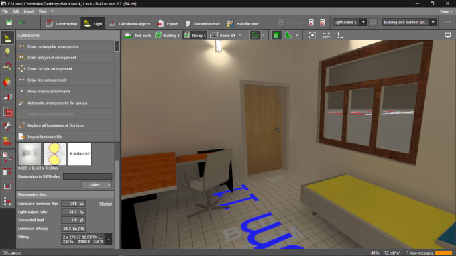Toggle the green 3D view button
This screenshot has height=256, width=456.
point(276,35)
